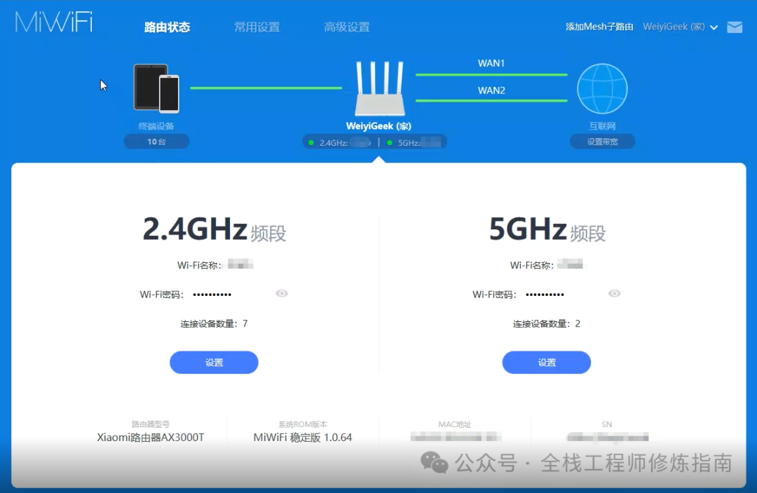Screen dimensions: 757x493
Task: Select the terminal devices icon
Action: pos(156,88)
